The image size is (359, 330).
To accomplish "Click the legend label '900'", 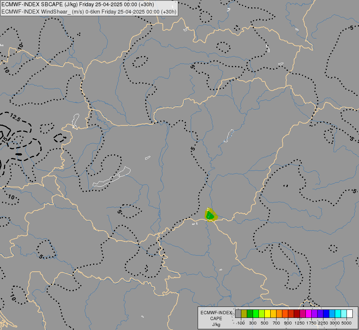I will (288, 323).
